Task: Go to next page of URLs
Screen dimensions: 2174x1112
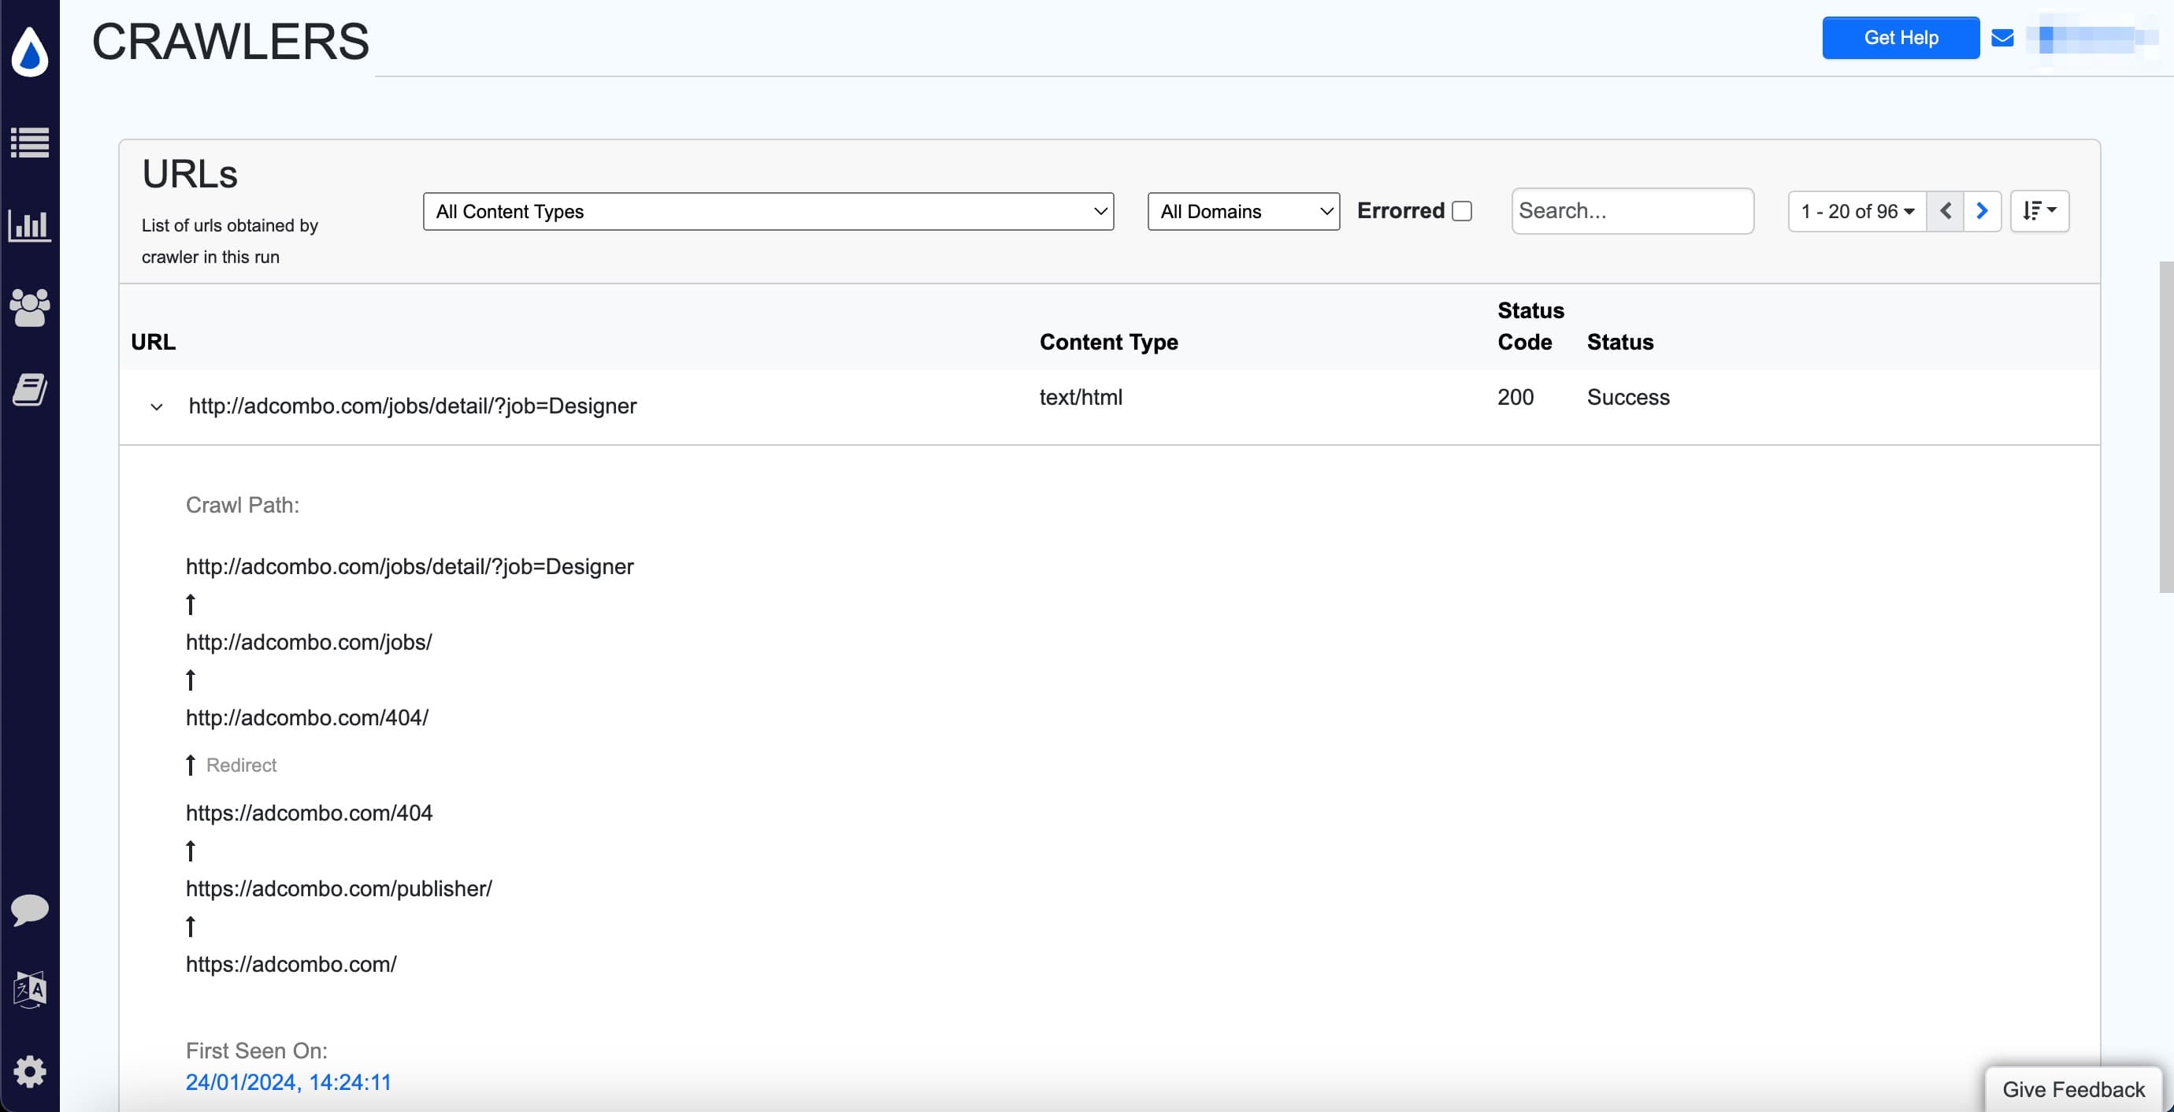Action: click(1982, 211)
